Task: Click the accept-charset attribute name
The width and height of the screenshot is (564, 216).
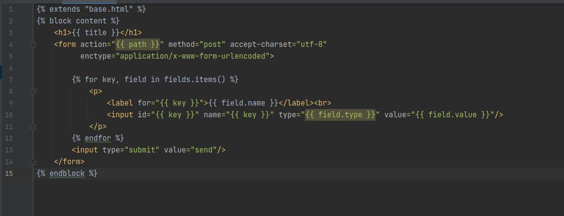Action: click(261, 44)
